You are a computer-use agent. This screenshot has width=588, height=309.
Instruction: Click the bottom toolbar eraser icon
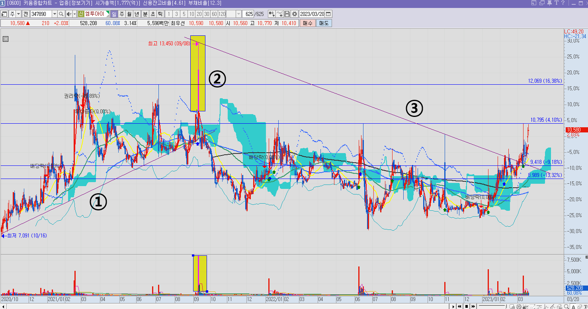tap(580, 306)
